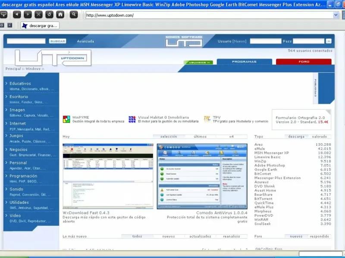This screenshot has height=258, width=345.
Task: Focus the Pass password field
Action: tap(308, 41)
